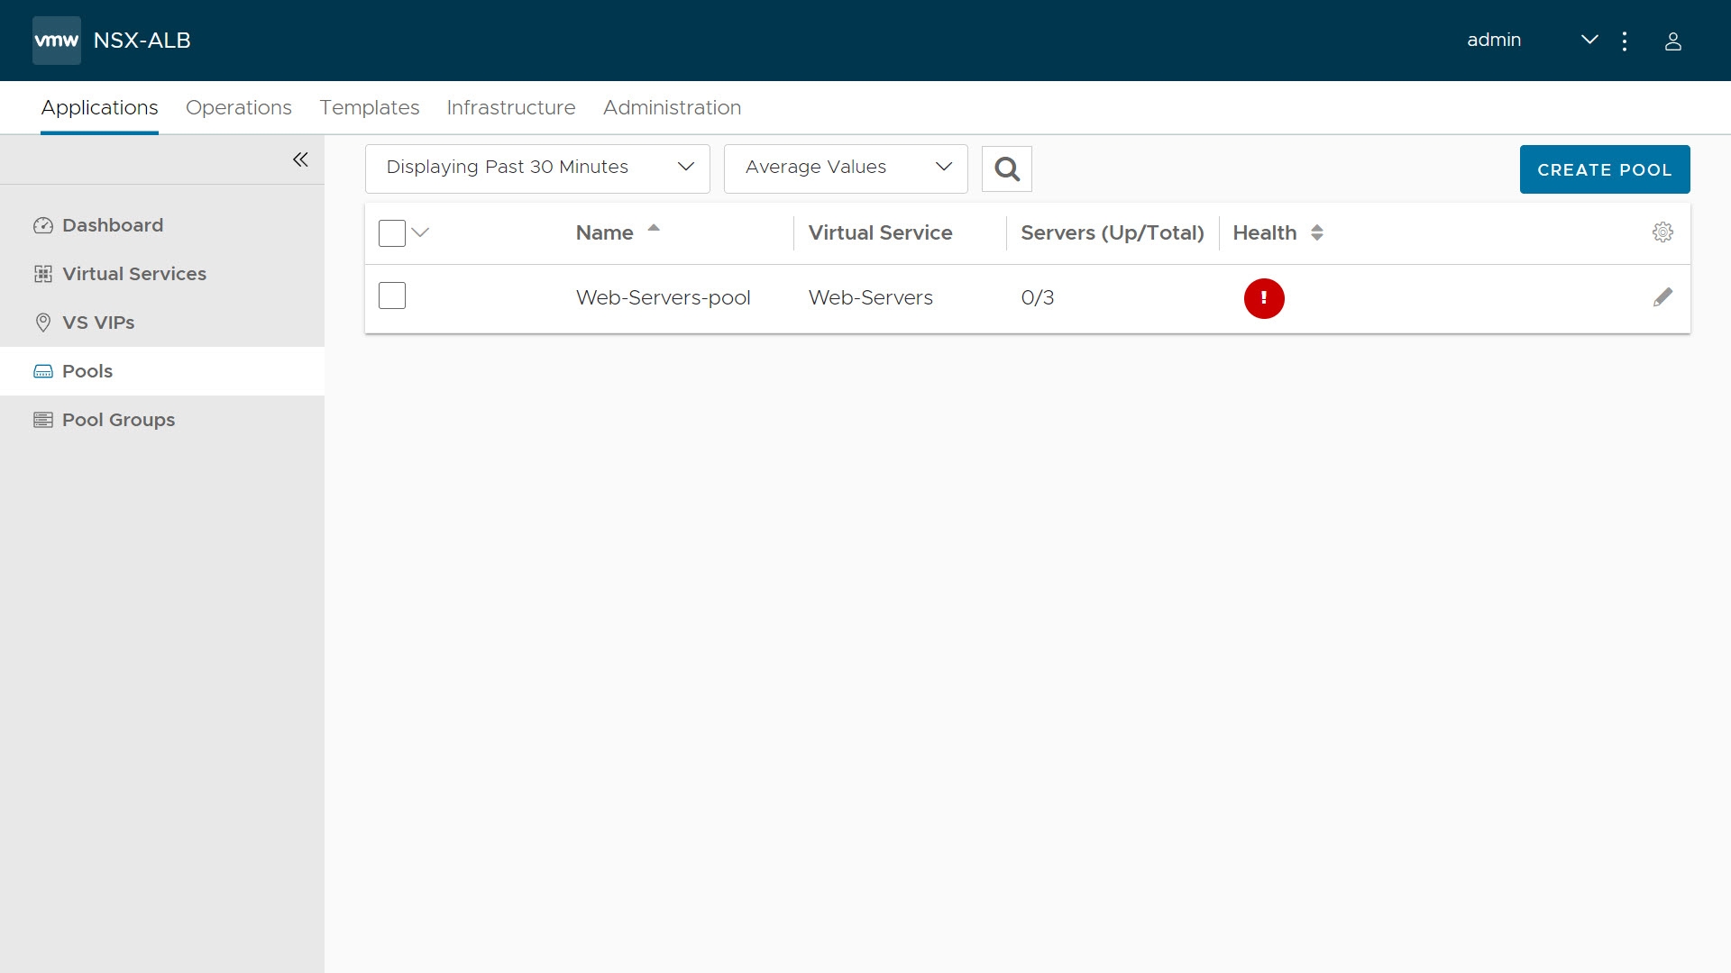The image size is (1731, 973).
Task: Open the vertical three-dot menu
Action: pos(1625,41)
